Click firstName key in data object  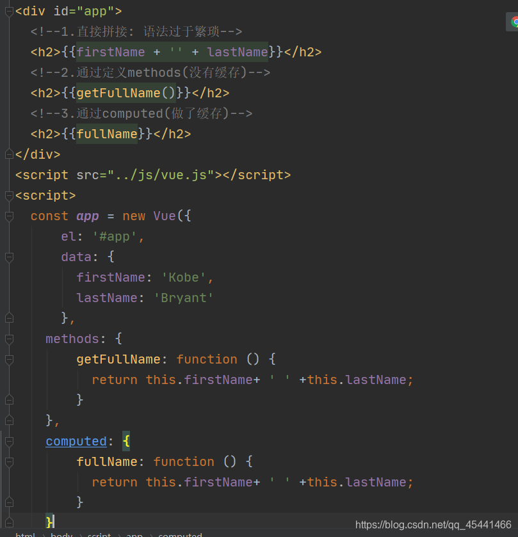[x=110, y=277]
